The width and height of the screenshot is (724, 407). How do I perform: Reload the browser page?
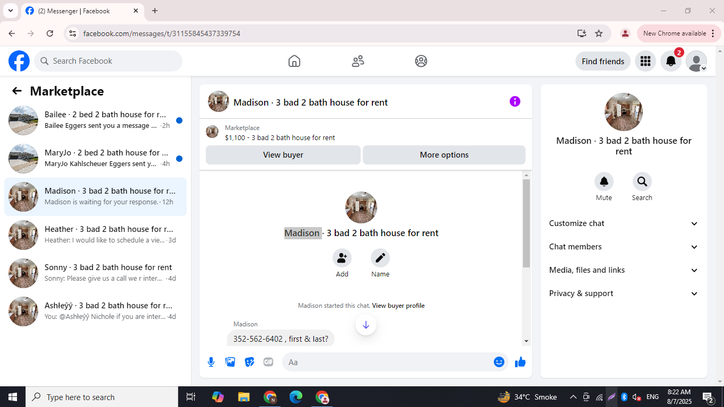50,33
